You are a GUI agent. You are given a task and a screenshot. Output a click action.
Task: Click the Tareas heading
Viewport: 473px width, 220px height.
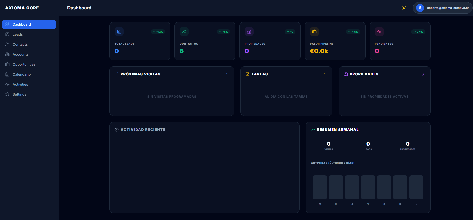tap(260, 74)
